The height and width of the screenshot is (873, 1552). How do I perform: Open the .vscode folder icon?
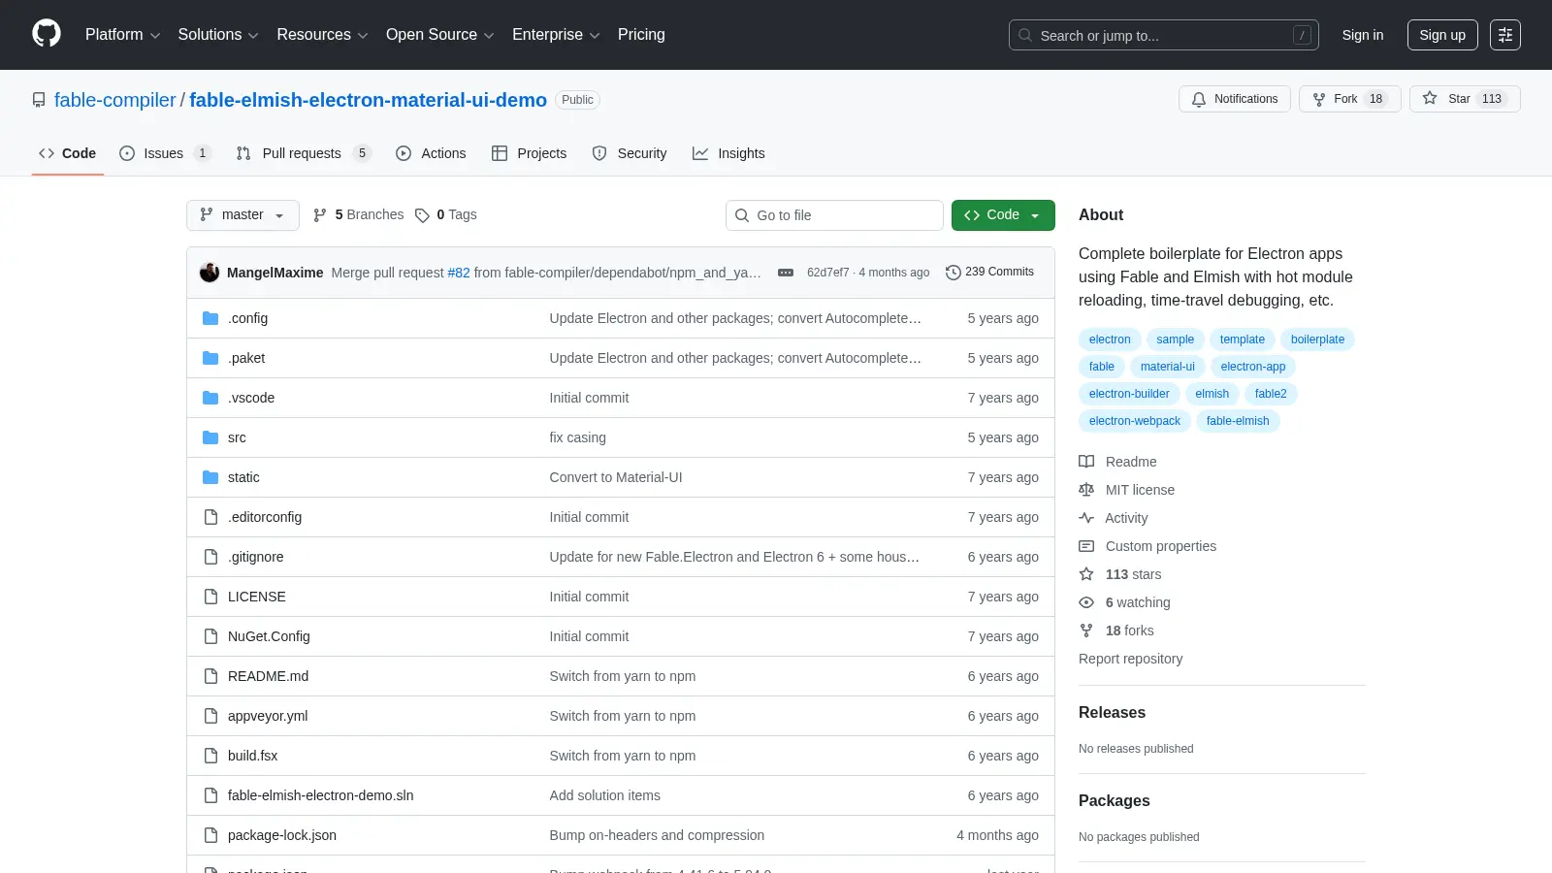tap(210, 398)
